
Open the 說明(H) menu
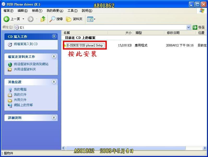pyautogui.click(x=87, y=11)
